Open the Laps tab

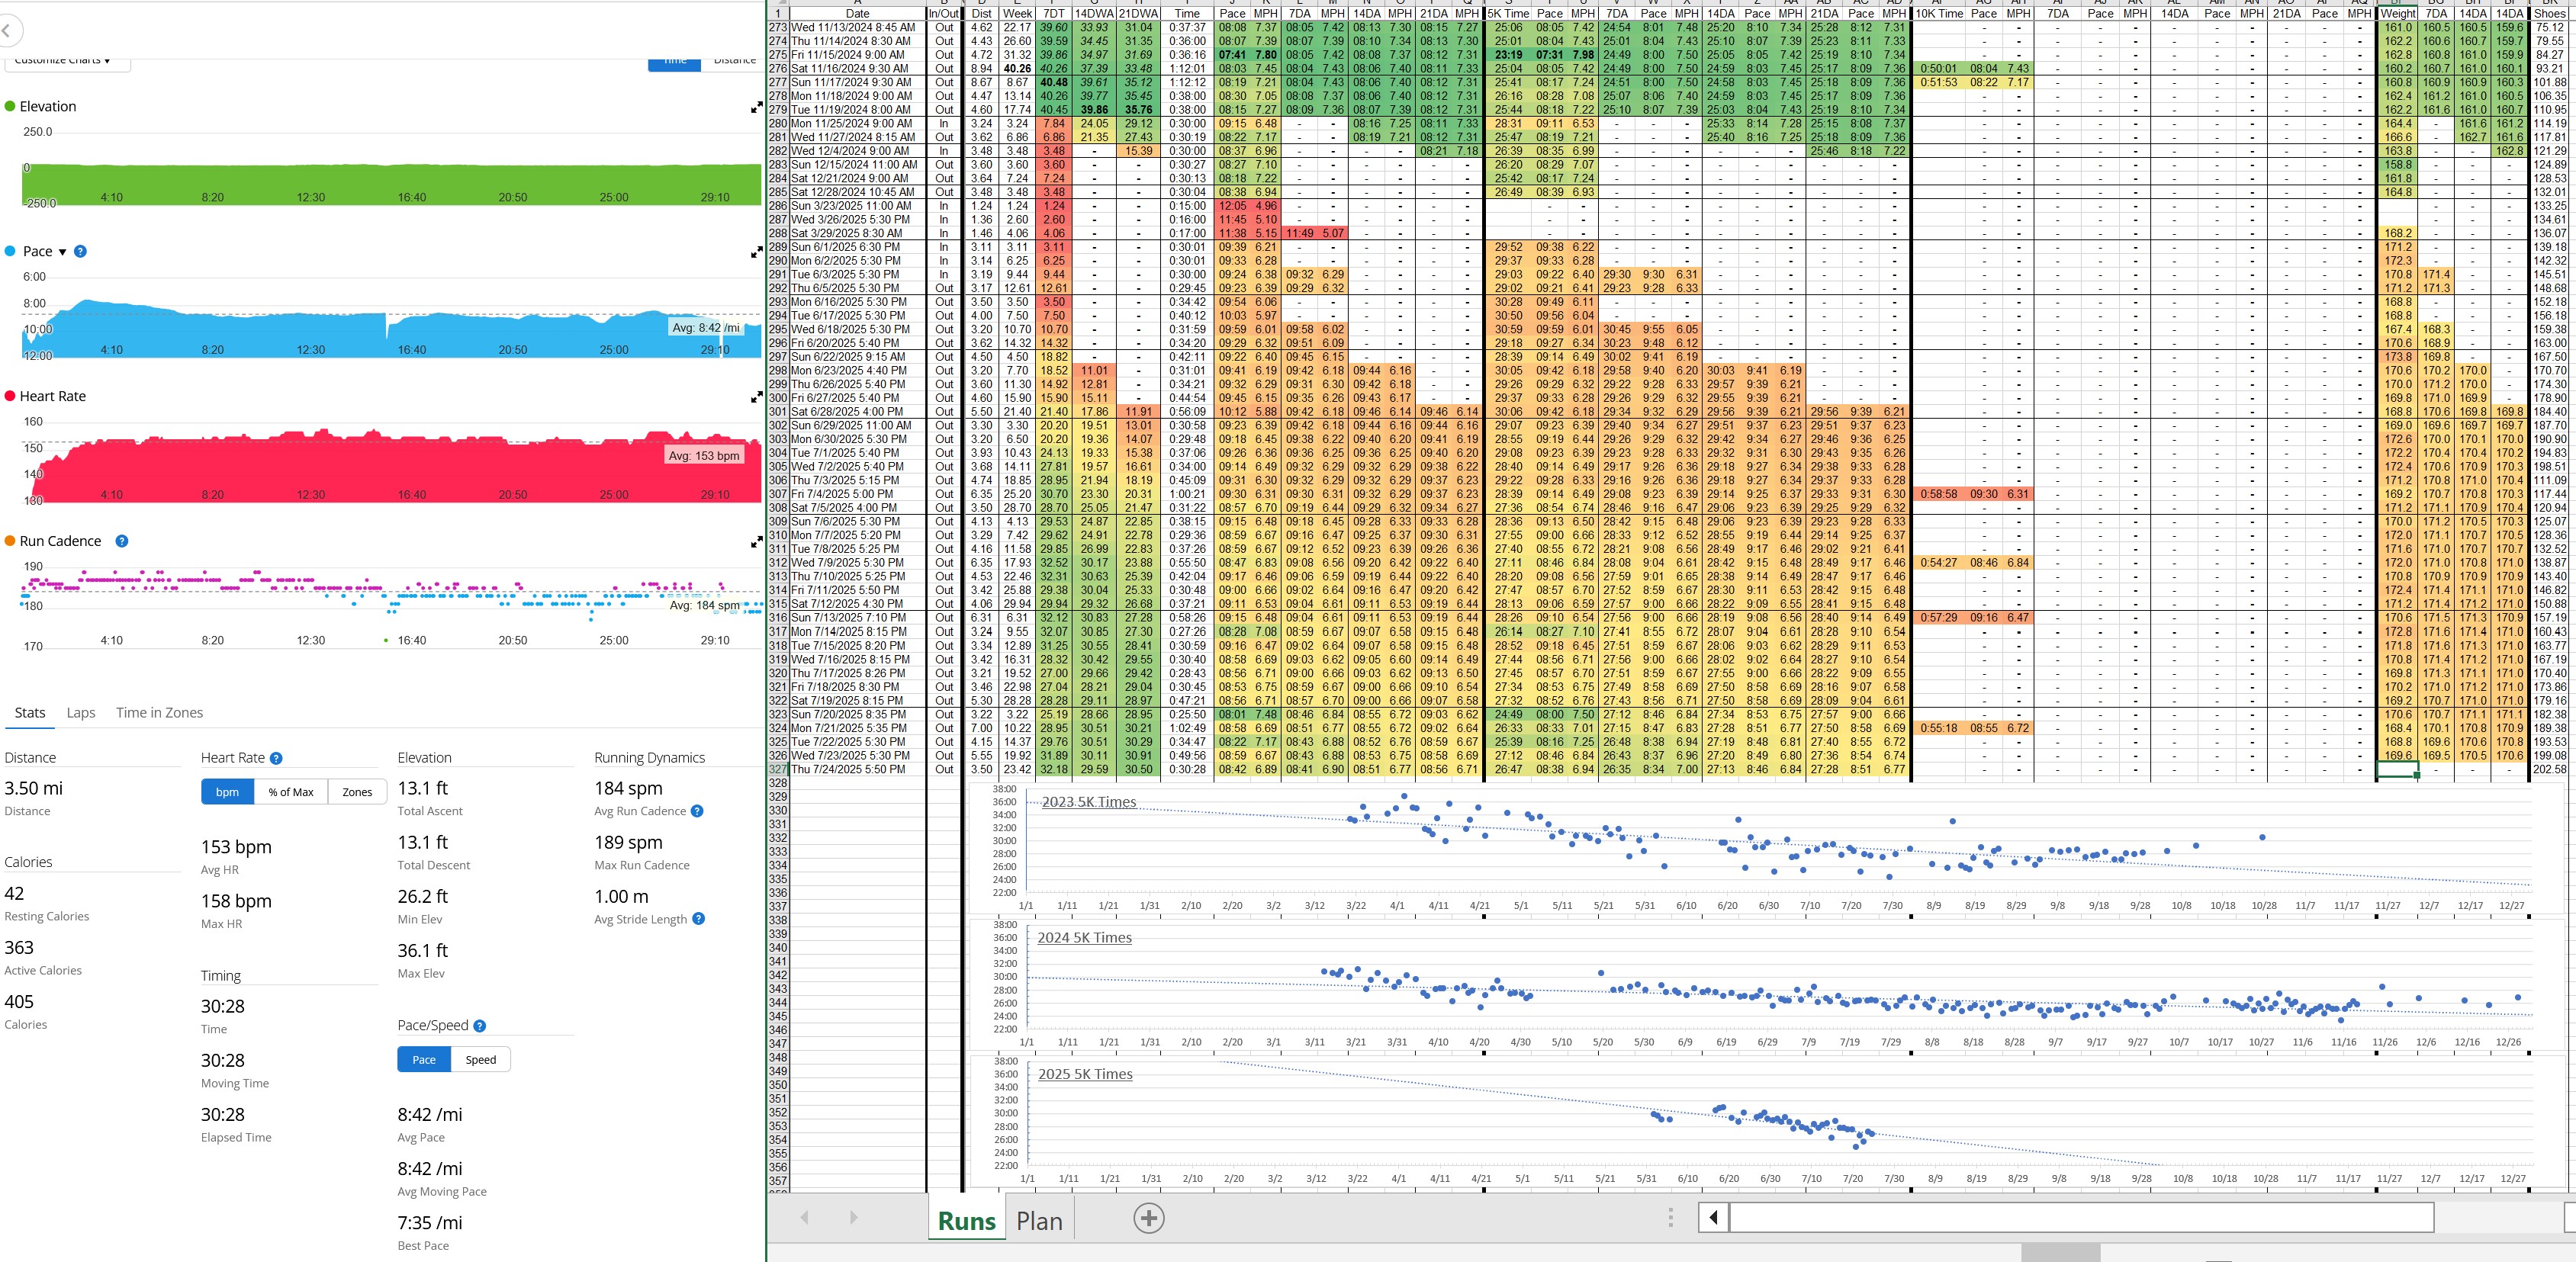click(81, 713)
